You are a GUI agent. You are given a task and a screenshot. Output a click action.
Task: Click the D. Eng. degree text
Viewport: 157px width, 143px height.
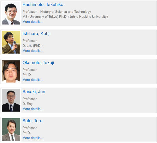coord(28,104)
